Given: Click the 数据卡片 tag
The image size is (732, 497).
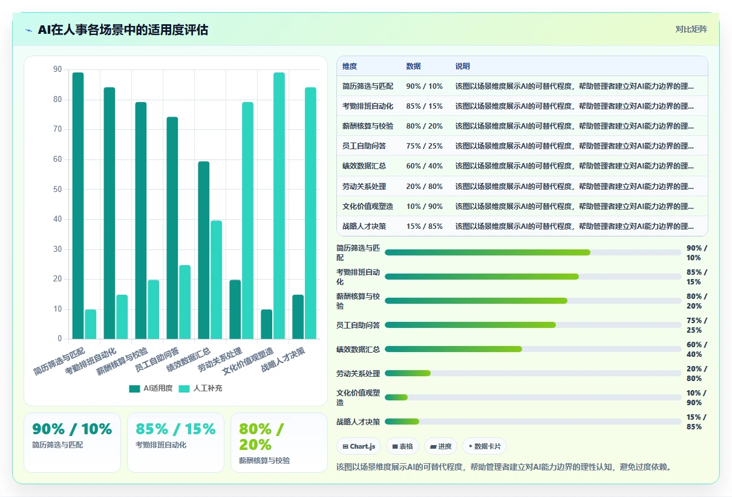Looking at the screenshot, I should [484, 446].
